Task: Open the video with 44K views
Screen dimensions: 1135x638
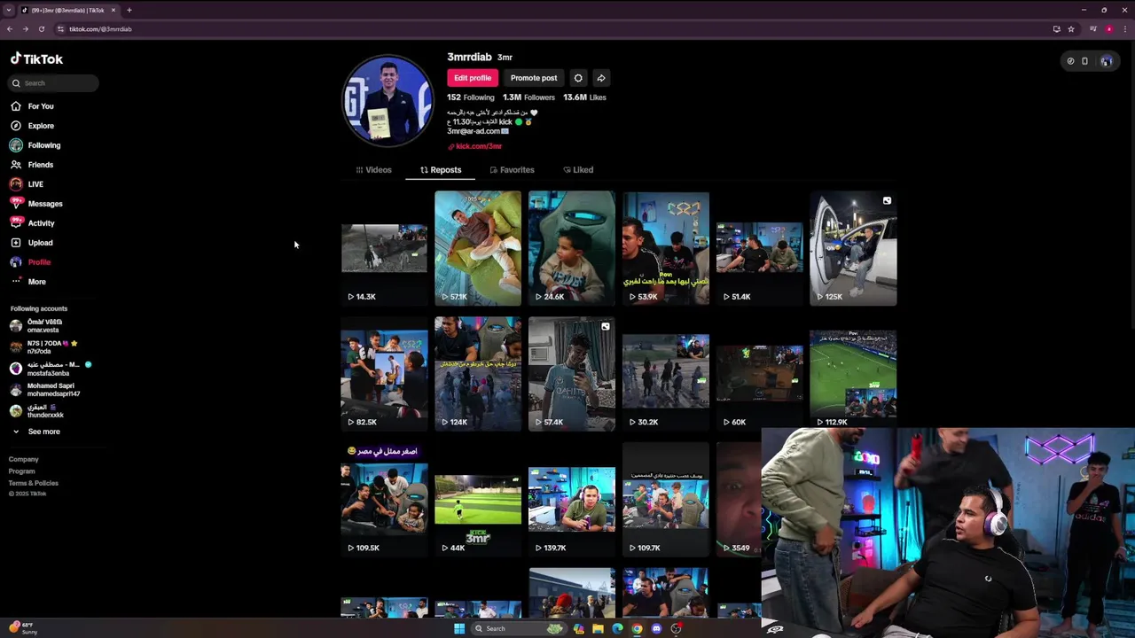Action: click(x=478, y=500)
